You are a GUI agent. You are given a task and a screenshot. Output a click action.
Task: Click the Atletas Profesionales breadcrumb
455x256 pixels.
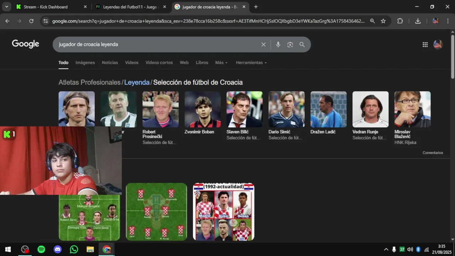pyautogui.click(x=90, y=82)
